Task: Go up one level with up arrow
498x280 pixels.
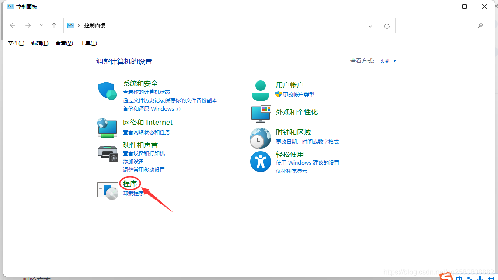Action: click(54, 25)
